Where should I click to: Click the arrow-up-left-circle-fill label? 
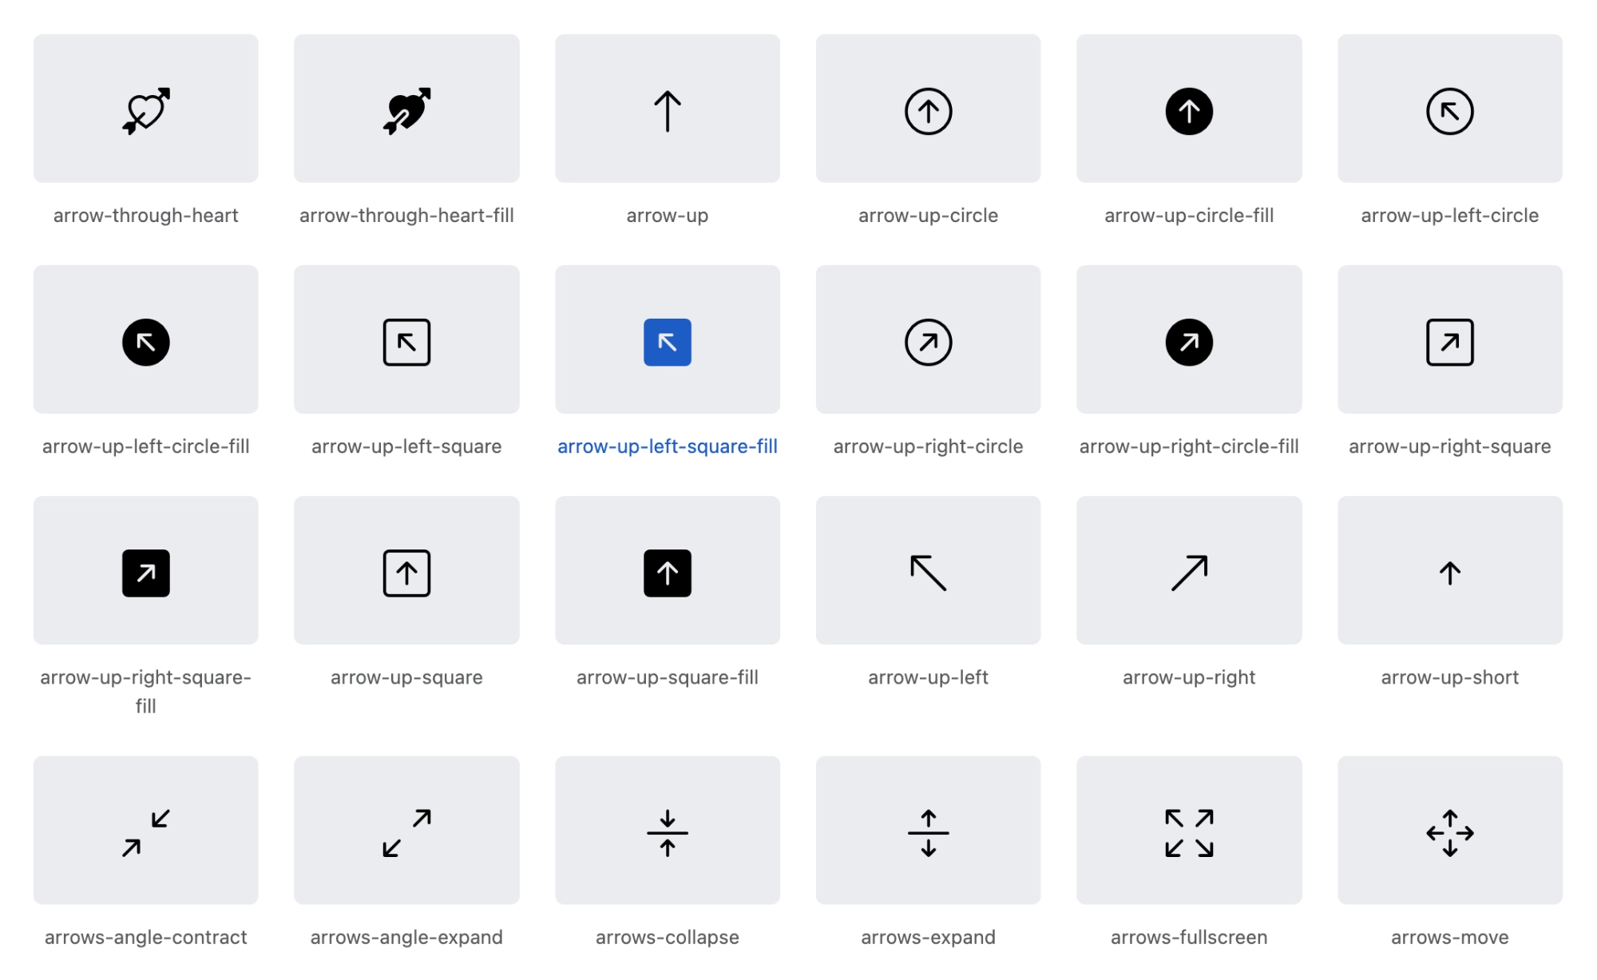145,446
